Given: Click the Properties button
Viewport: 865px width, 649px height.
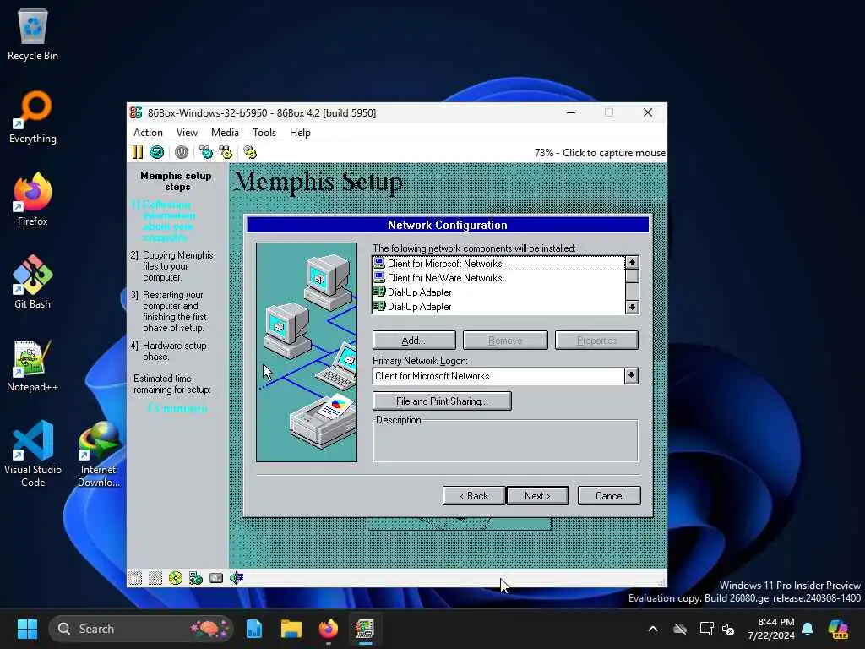Looking at the screenshot, I should coord(597,341).
